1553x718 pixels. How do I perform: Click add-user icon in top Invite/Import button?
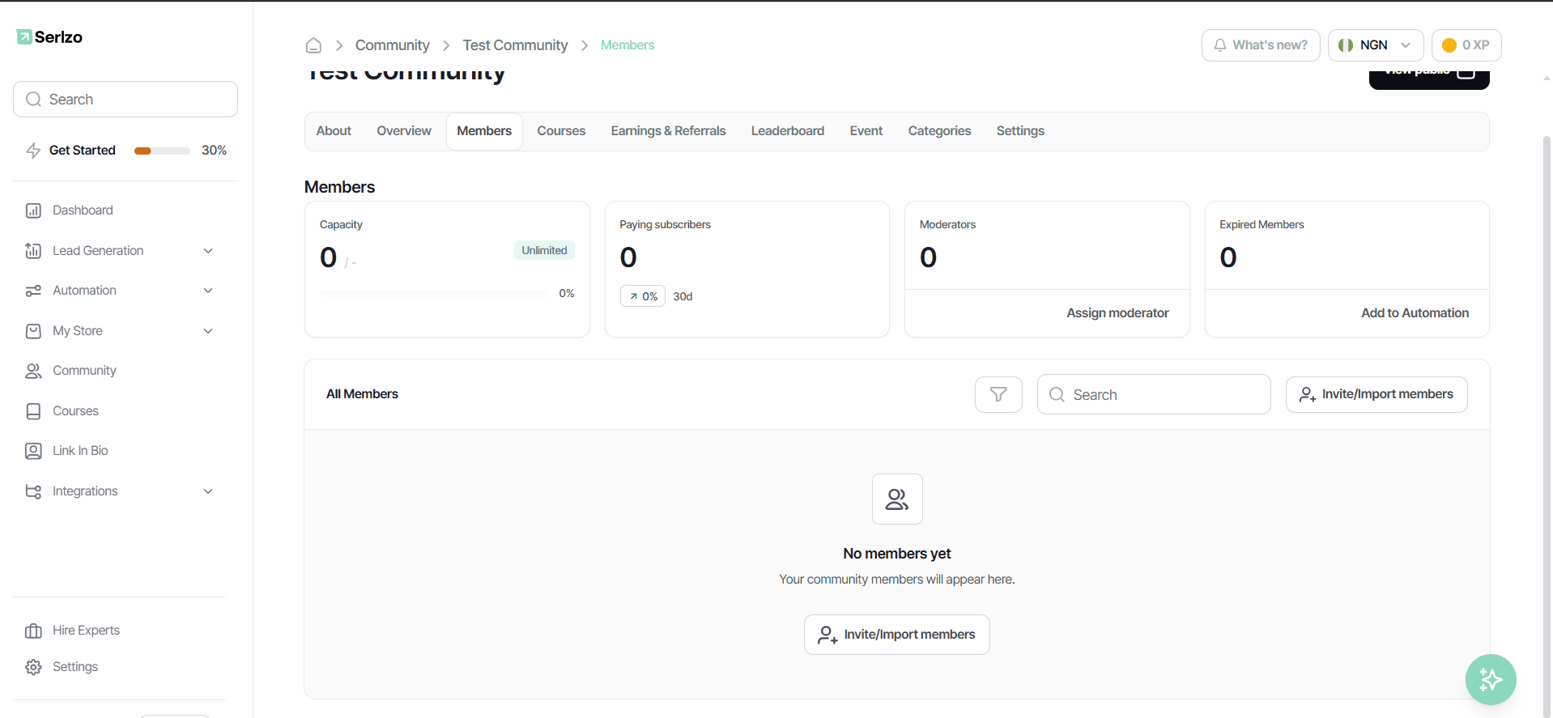[x=1308, y=394]
